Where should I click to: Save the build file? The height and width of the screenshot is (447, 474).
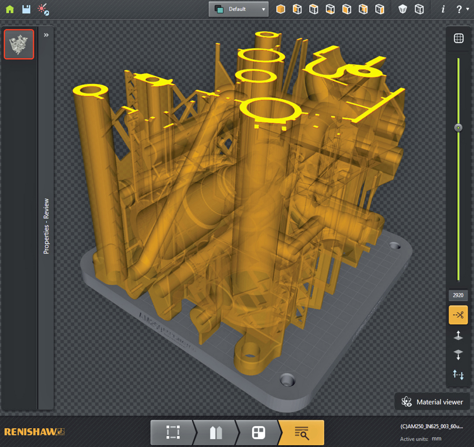[x=26, y=9]
